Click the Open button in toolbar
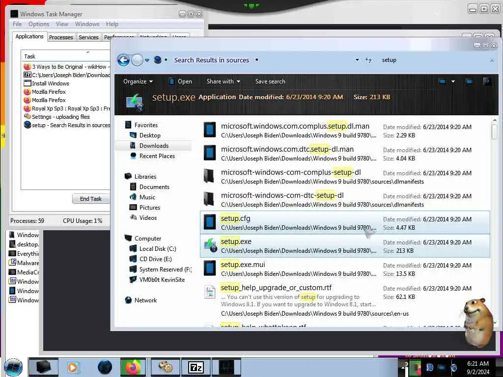503x377 pixels. tap(180, 81)
